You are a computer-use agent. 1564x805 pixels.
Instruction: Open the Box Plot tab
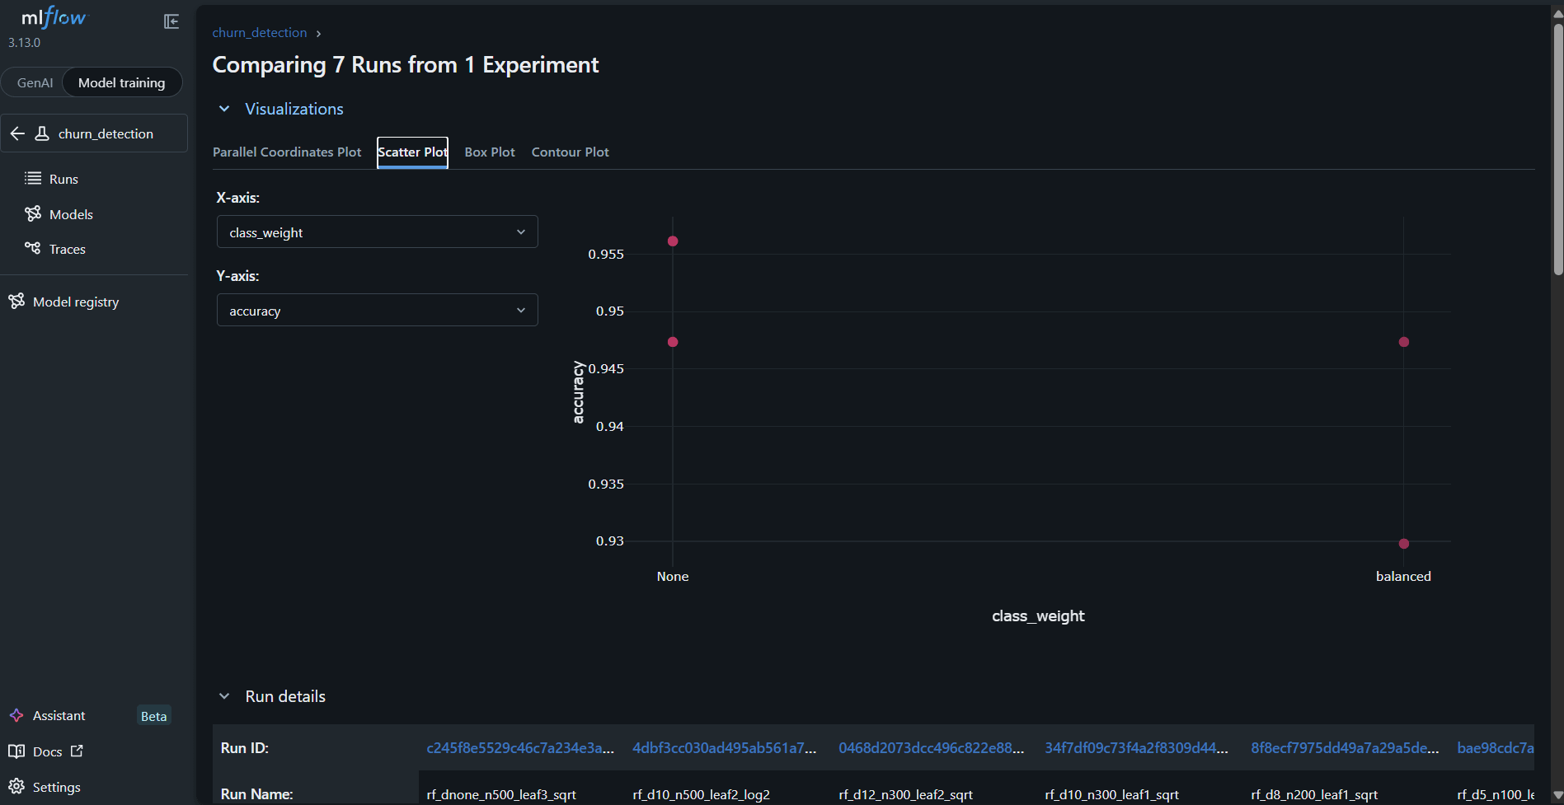pyautogui.click(x=490, y=152)
